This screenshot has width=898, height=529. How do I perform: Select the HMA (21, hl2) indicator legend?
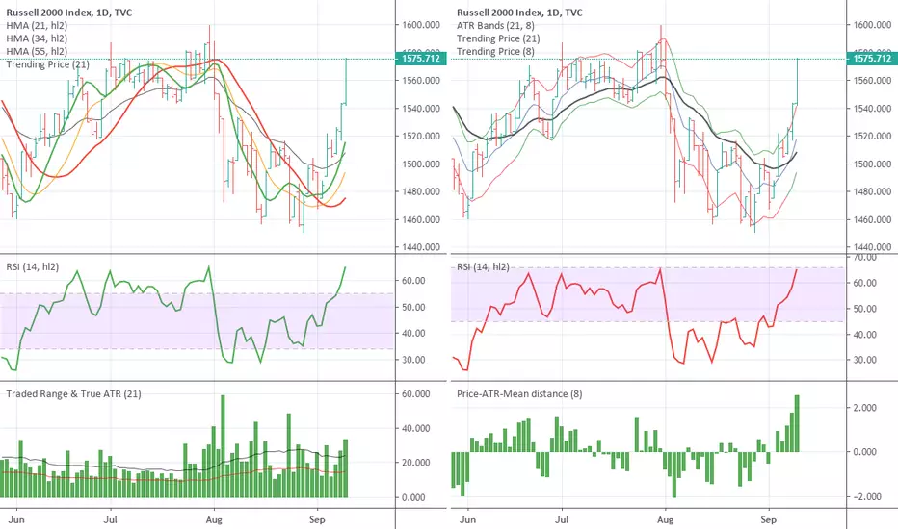pos(37,25)
